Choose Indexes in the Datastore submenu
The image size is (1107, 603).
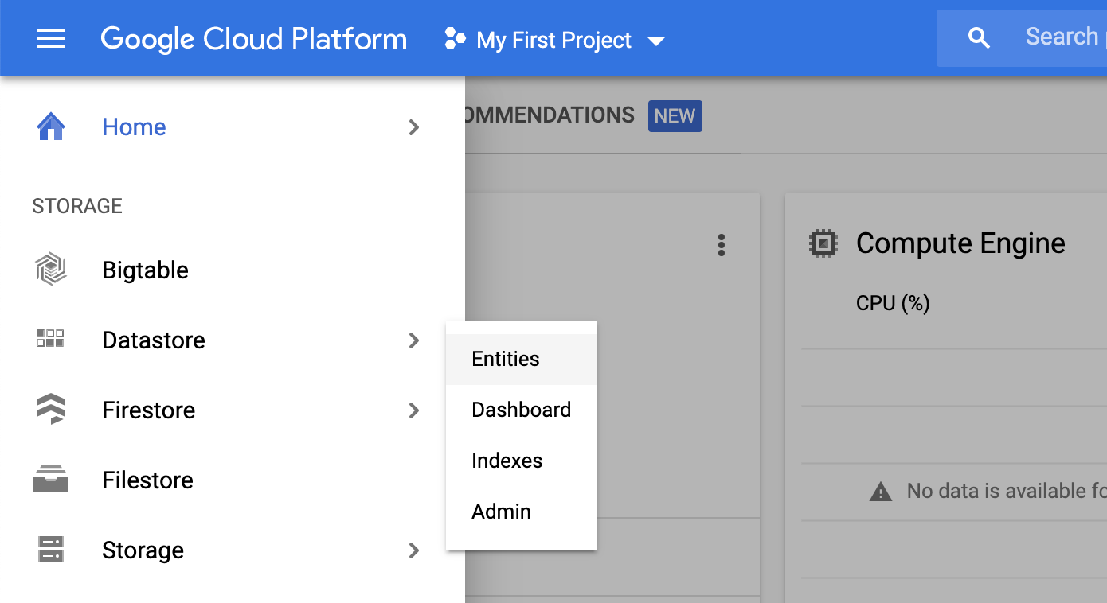click(x=507, y=461)
